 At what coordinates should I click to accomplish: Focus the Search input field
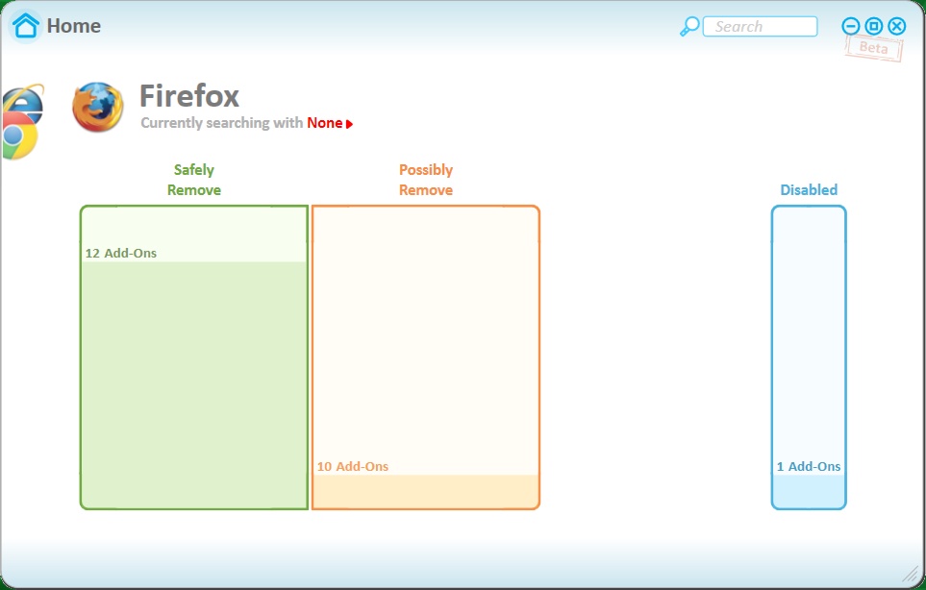click(760, 27)
